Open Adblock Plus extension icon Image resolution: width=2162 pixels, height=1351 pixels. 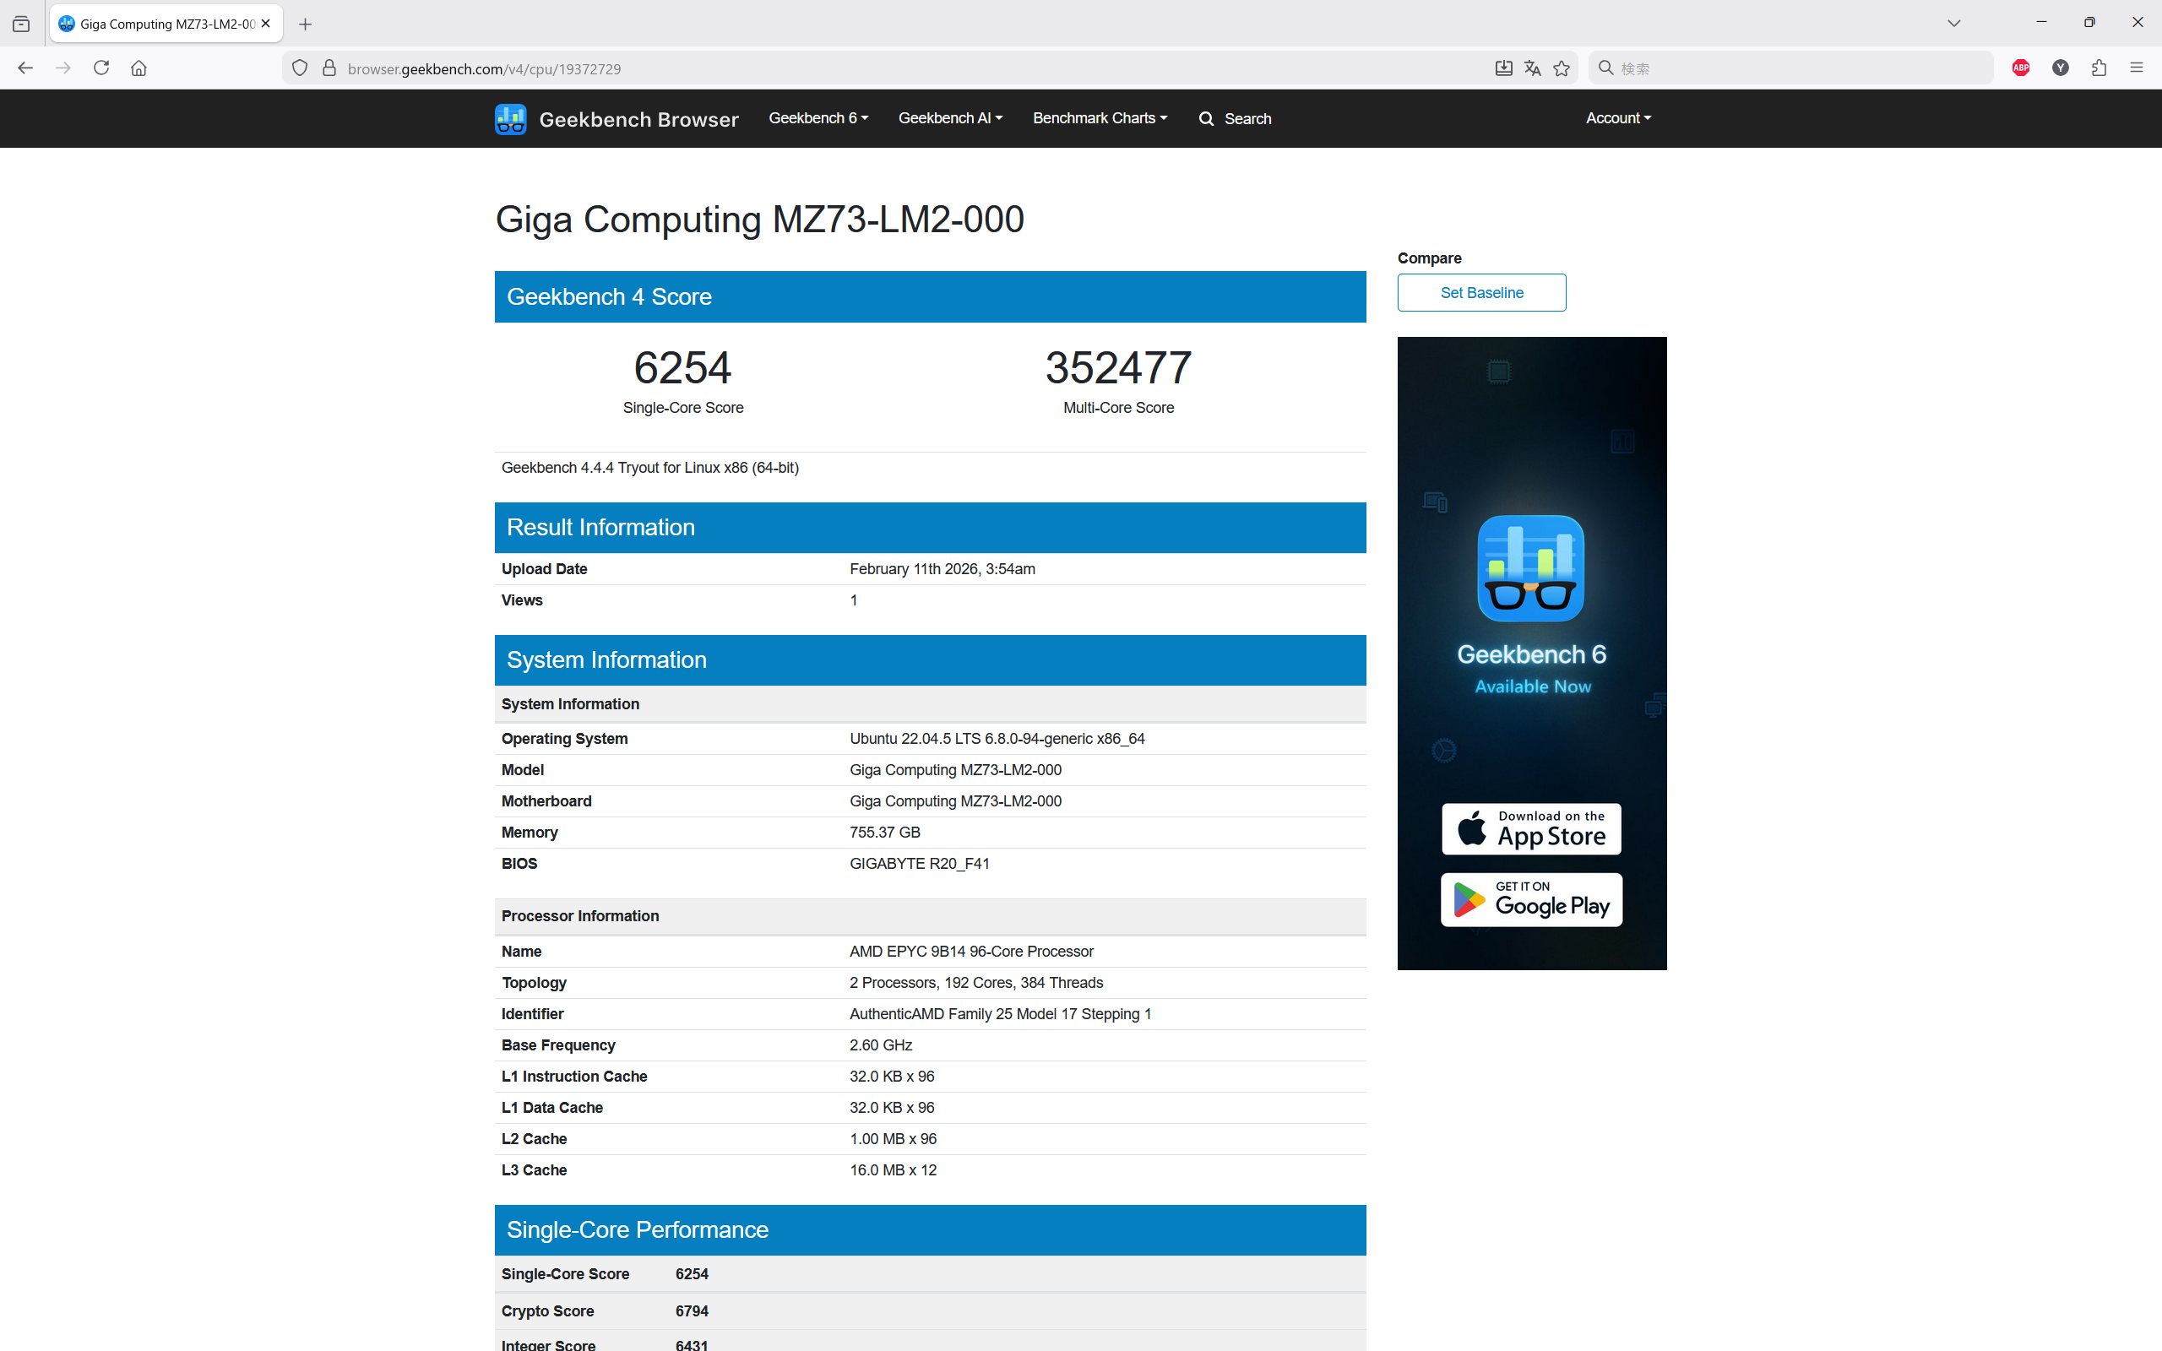[x=2020, y=68]
